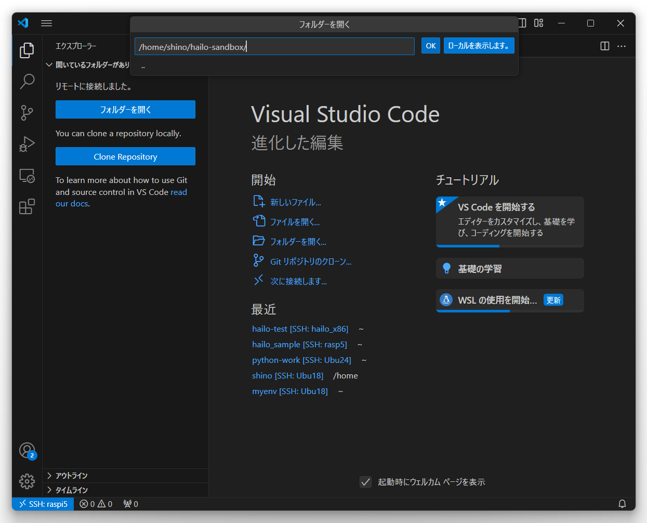Open the Manage settings gear icon
647x523 pixels.
27,481
